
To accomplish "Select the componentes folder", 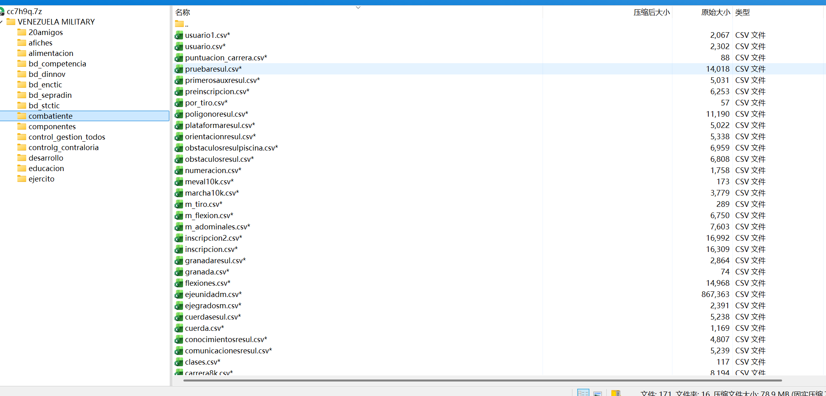I will click(x=52, y=126).
